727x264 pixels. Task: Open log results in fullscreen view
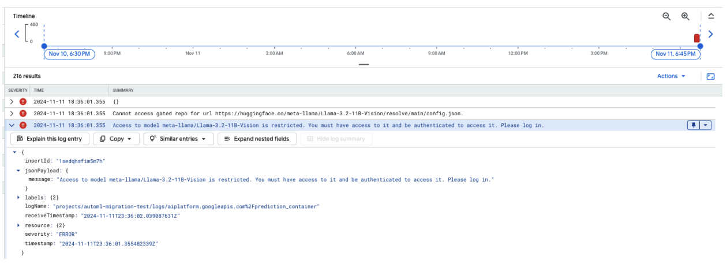click(x=711, y=76)
